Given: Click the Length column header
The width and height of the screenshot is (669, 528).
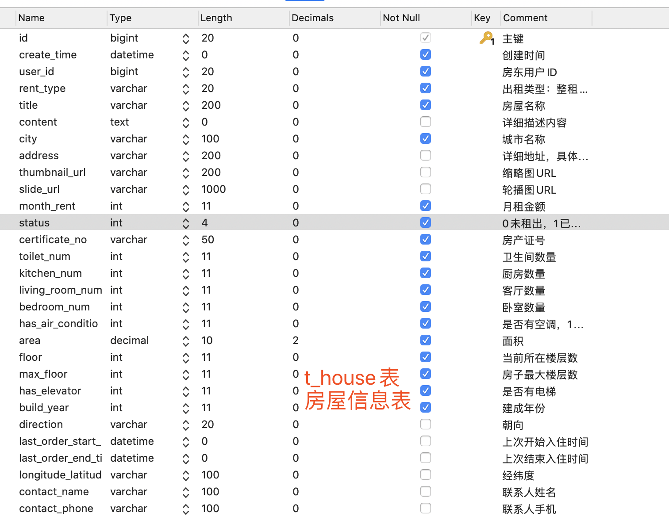Looking at the screenshot, I should click(x=243, y=18).
